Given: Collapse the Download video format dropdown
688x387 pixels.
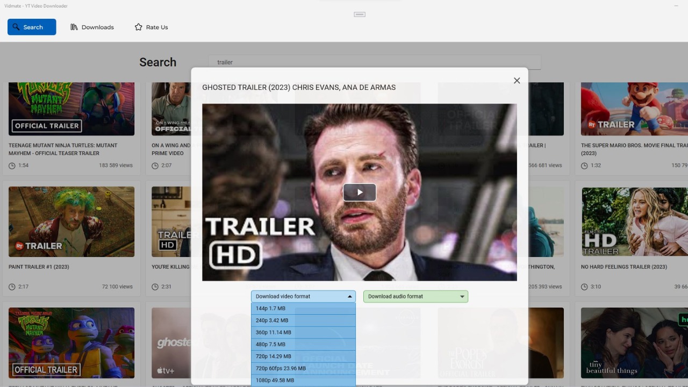Looking at the screenshot, I should [303, 296].
